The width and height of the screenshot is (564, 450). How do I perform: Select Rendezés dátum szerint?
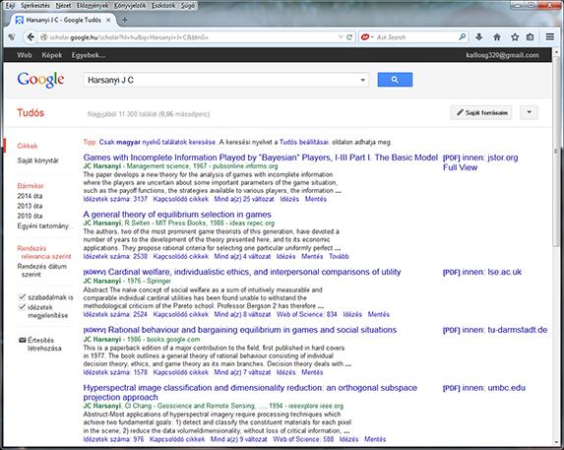(x=42, y=270)
